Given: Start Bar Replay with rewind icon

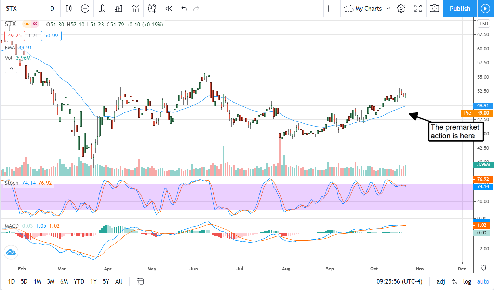Looking at the screenshot, I should [169, 9].
